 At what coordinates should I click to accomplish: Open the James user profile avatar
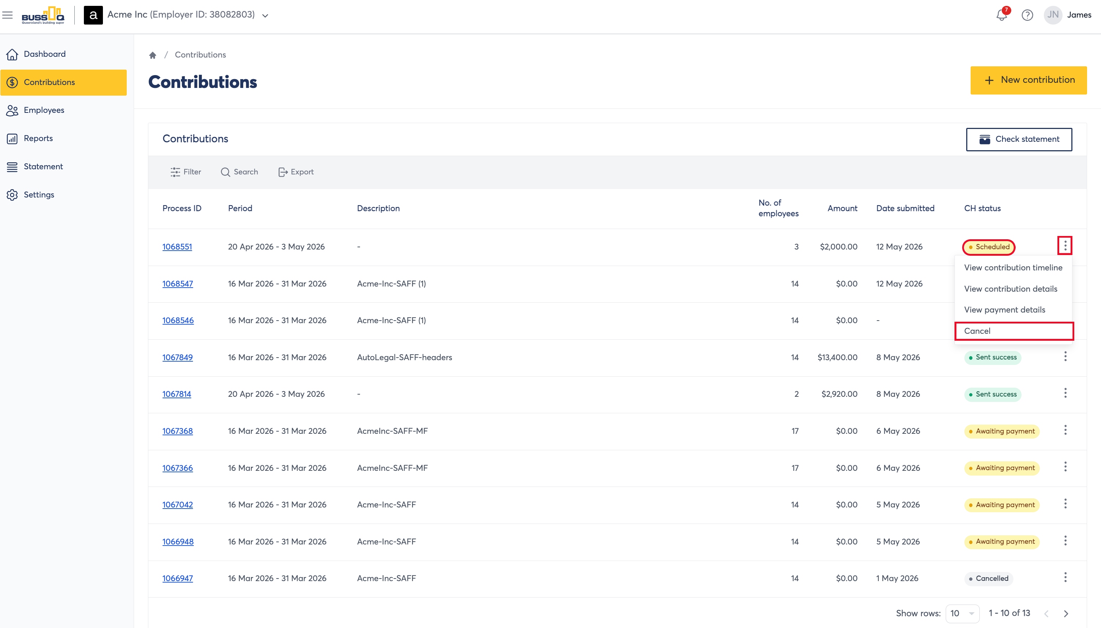pos(1053,15)
